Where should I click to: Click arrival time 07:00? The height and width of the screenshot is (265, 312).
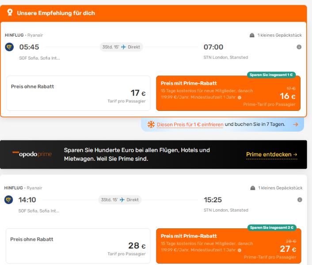tap(213, 47)
